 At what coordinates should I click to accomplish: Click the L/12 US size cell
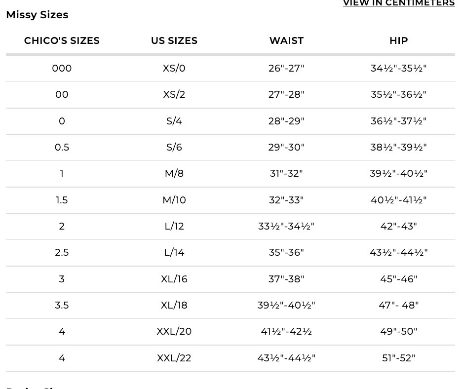(174, 226)
